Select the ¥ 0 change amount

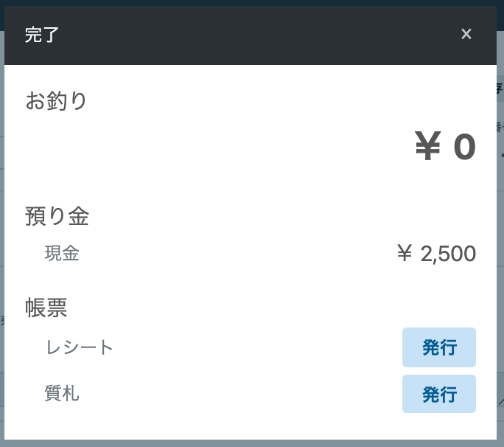tap(445, 147)
